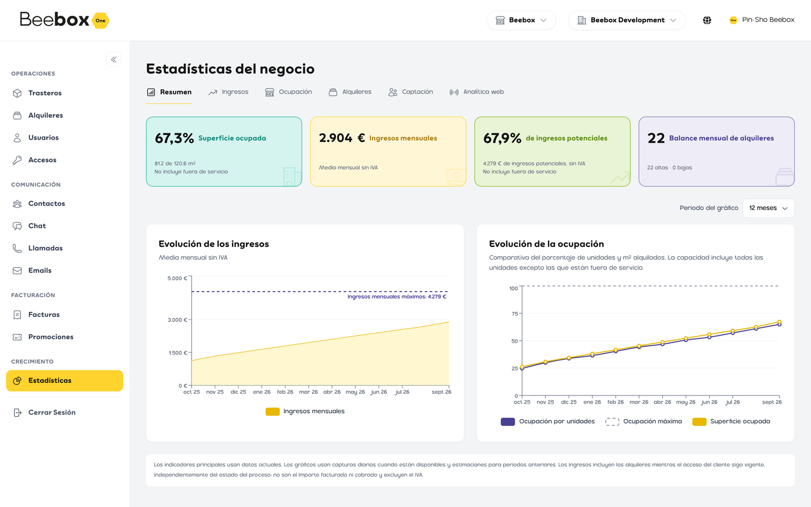Go to Usuarios page
The width and height of the screenshot is (811, 507).
pos(64,138)
